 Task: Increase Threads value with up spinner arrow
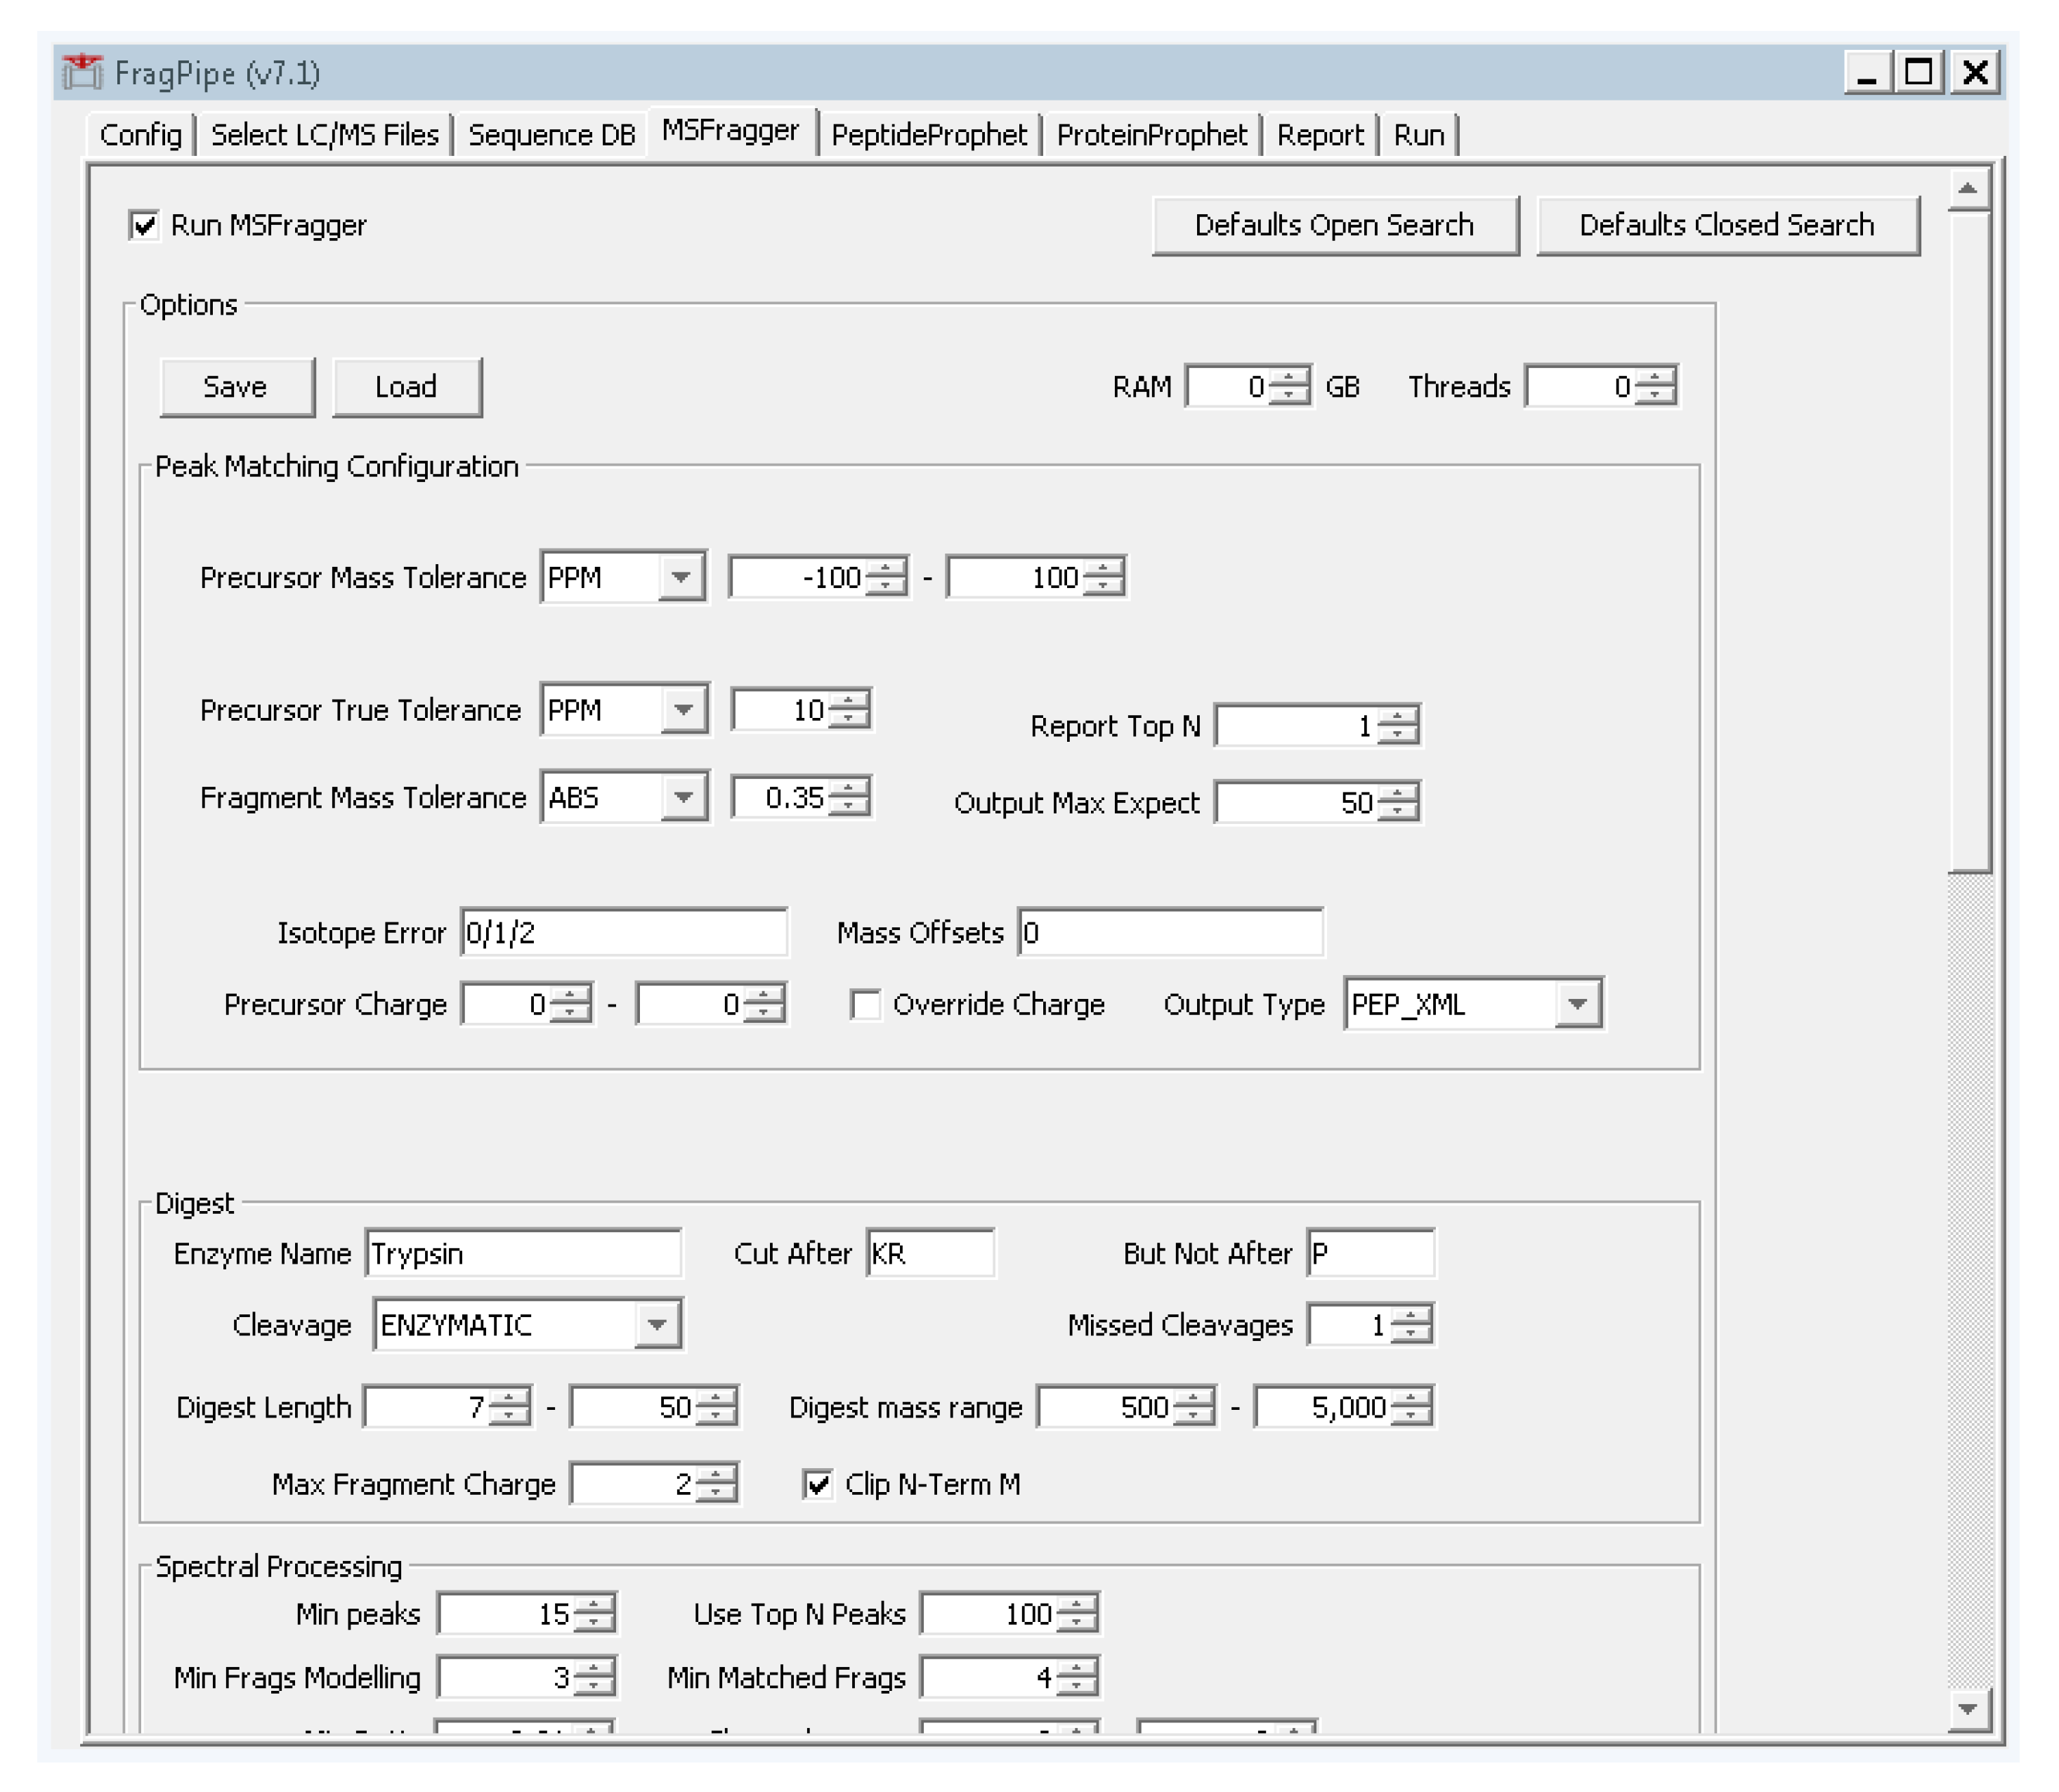click(1657, 378)
